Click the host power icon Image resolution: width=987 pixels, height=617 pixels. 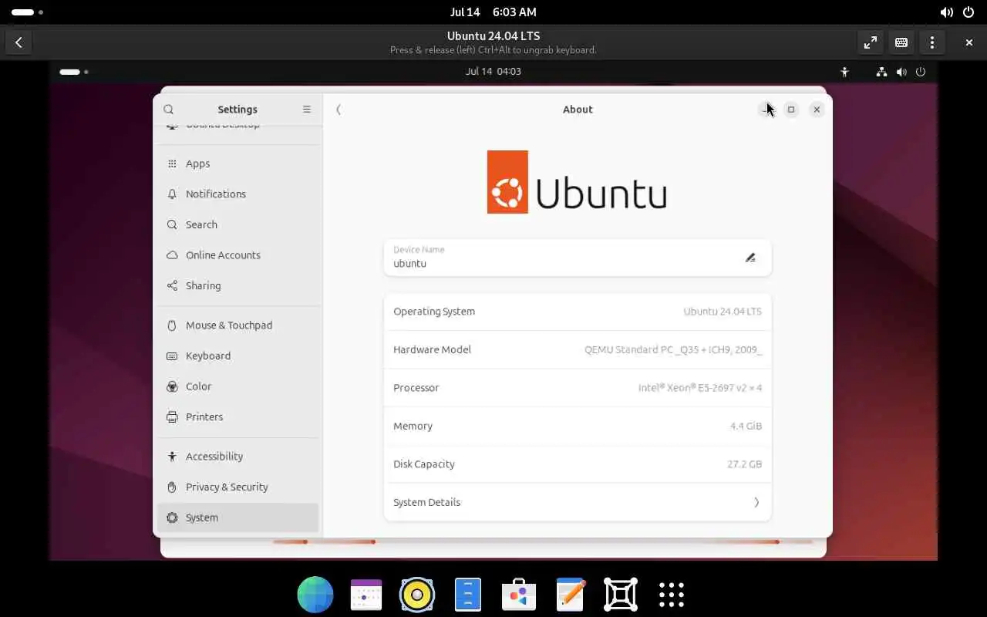tap(969, 12)
